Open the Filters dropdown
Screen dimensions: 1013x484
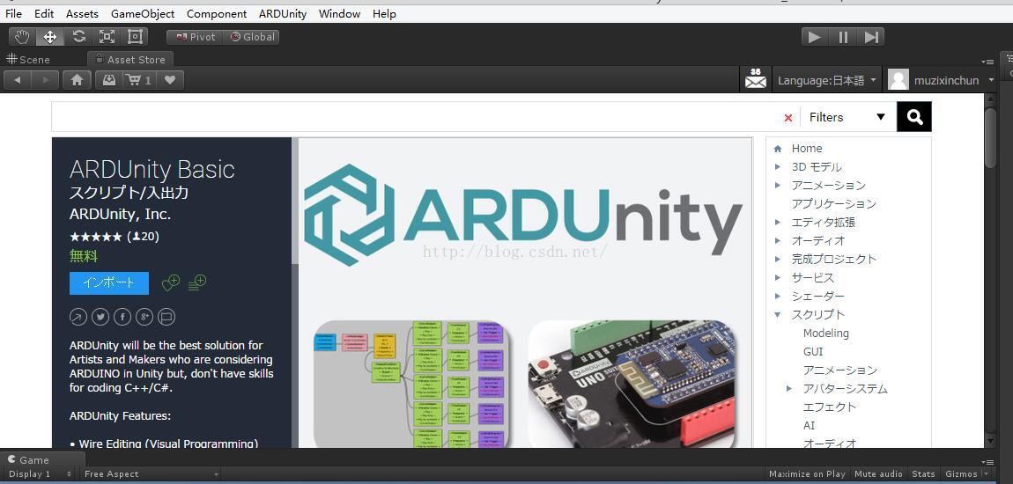coord(847,117)
